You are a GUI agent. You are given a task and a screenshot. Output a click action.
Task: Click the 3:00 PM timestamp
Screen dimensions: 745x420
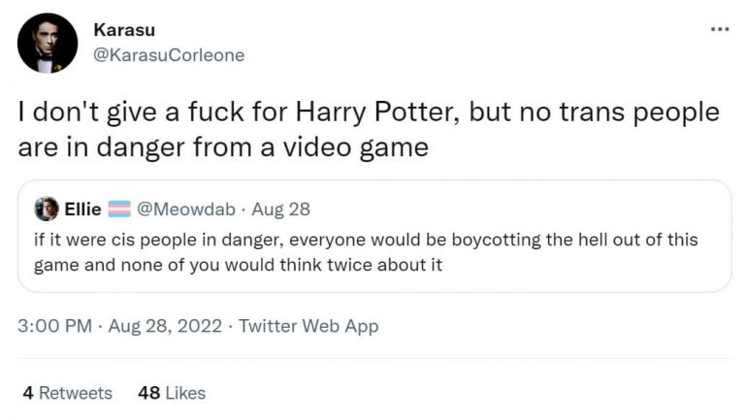[x=54, y=326]
